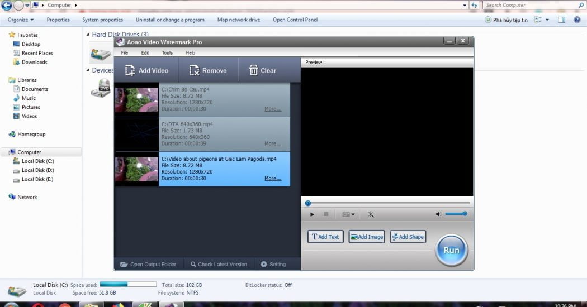Viewport: 587px width, 307px height.
Task: Click the DTA 640x360.mp4 dark thumbnail
Action: pyautogui.click(x=136, y=134)
